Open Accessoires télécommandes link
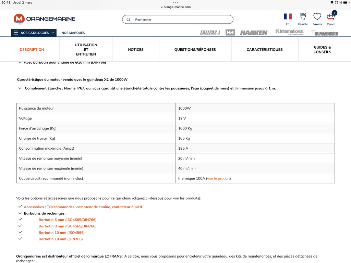The height and width of the screenshot is (263, 351). (83, 207)
